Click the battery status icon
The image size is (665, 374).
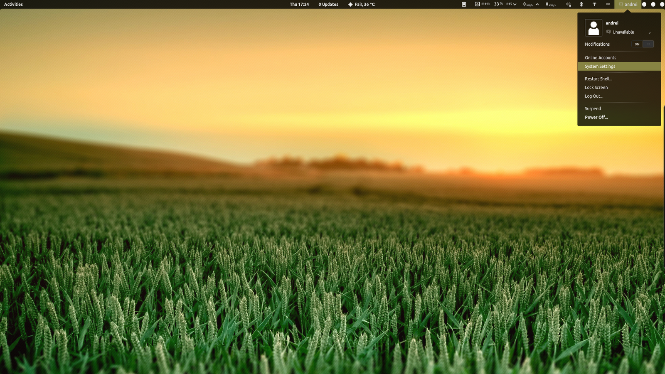(x=608, y=5)
